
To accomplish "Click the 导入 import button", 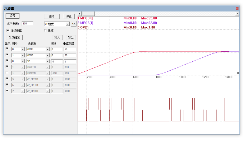I will coord(57,37).
